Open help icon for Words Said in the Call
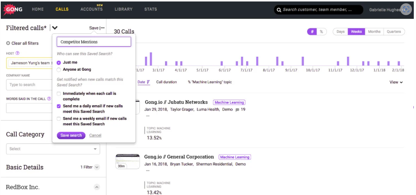 (x=49, y=98)
